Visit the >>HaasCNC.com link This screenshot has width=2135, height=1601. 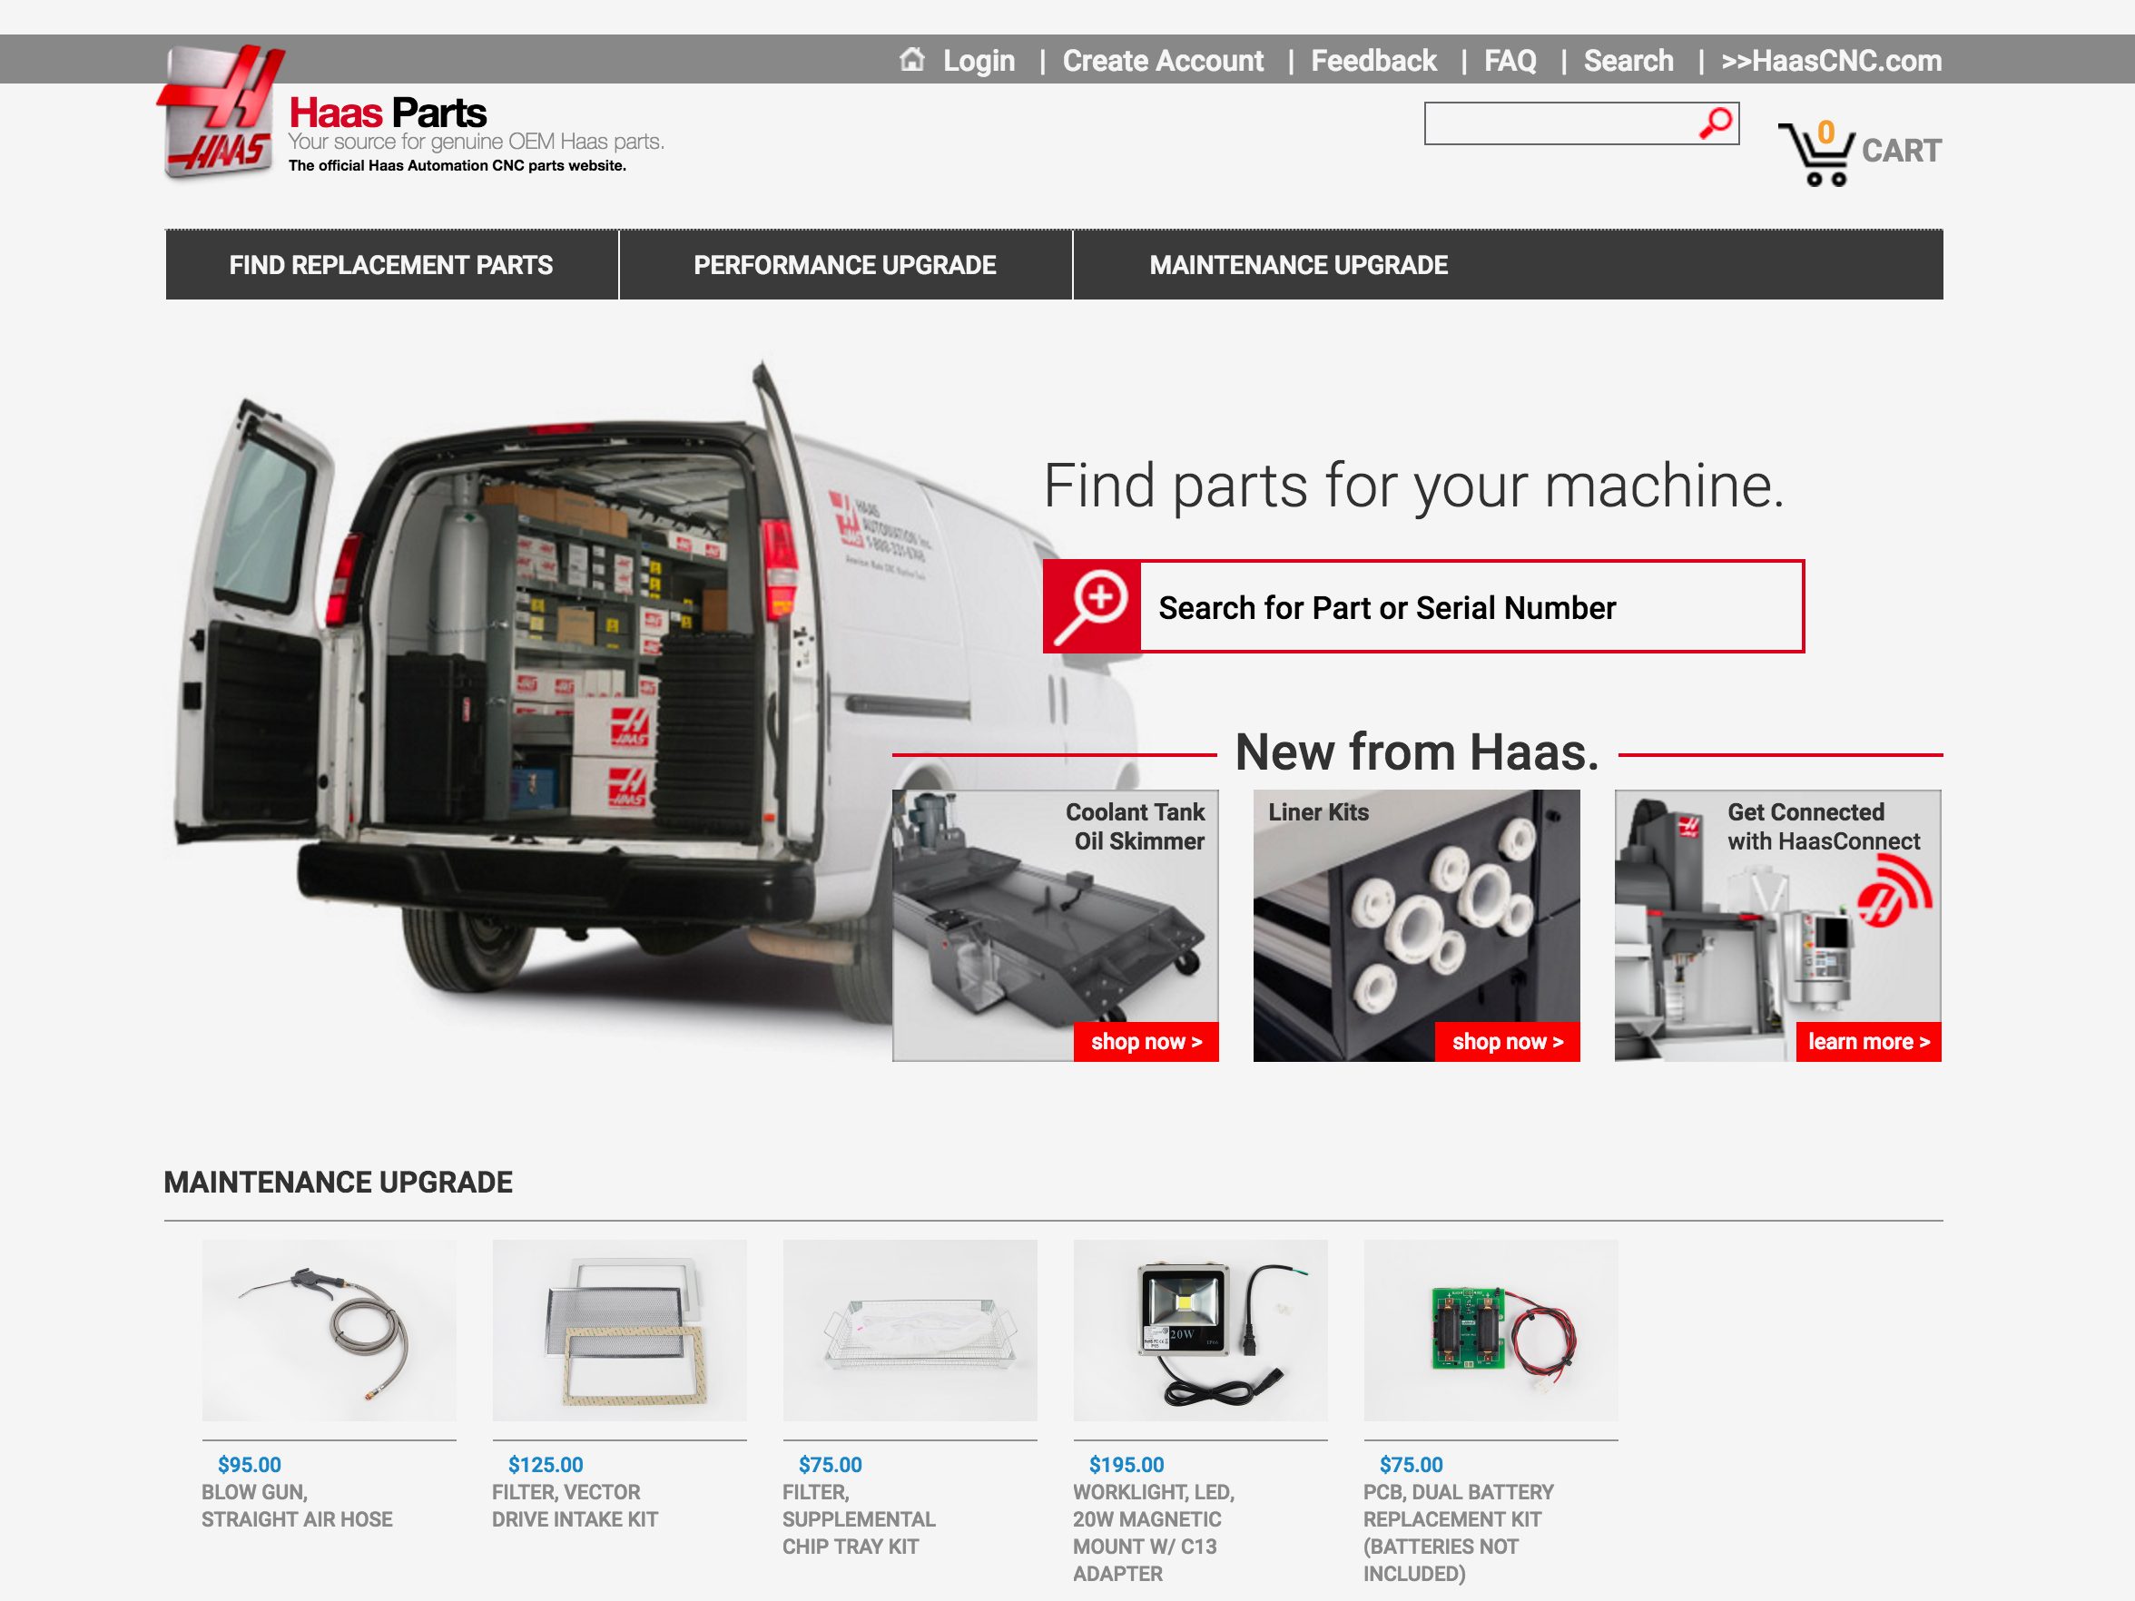tap(1831, 61)
